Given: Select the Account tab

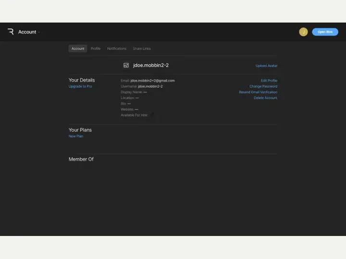Looking at the screenshot, I should (78, 48).
